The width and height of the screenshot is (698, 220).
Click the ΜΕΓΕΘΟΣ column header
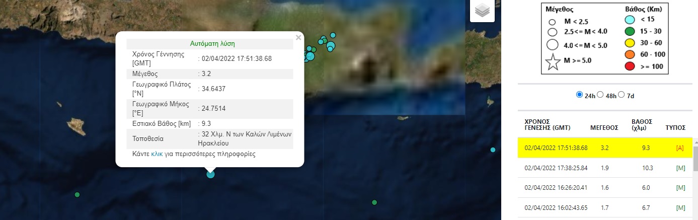click(x=604, y=128)
